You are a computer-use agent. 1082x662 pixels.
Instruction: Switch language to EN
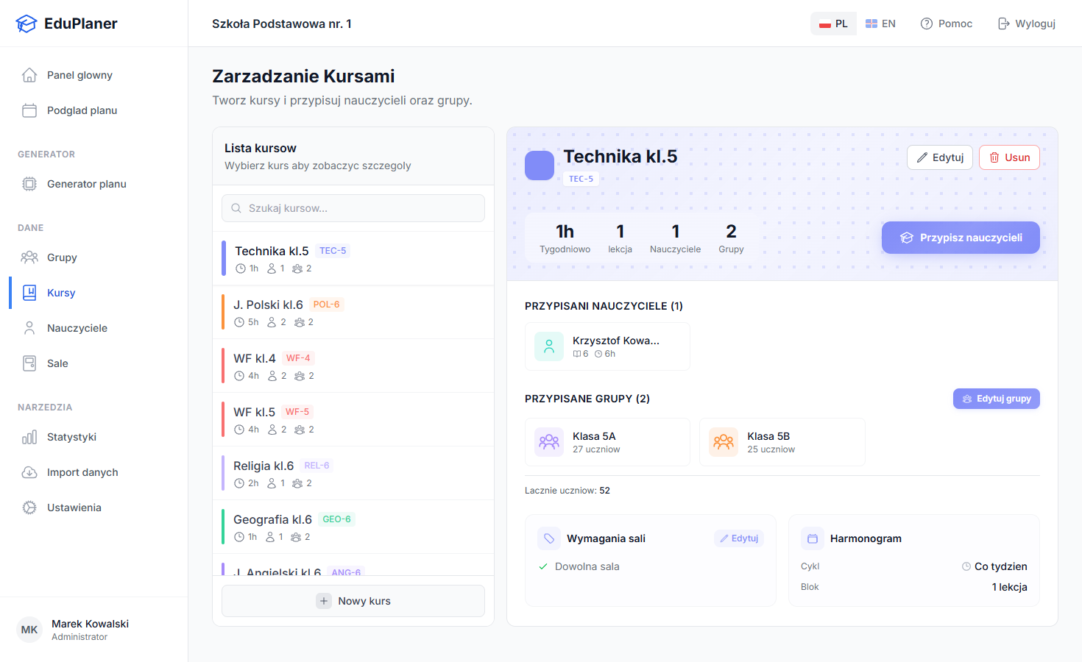[880, 24]
